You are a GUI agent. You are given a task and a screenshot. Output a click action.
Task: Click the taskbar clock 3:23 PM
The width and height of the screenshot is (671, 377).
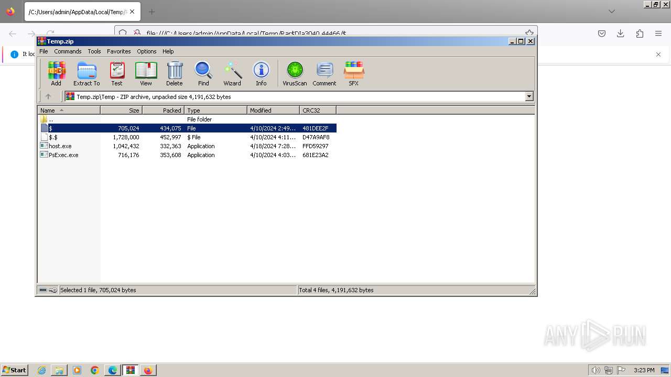tap(644, 370)
